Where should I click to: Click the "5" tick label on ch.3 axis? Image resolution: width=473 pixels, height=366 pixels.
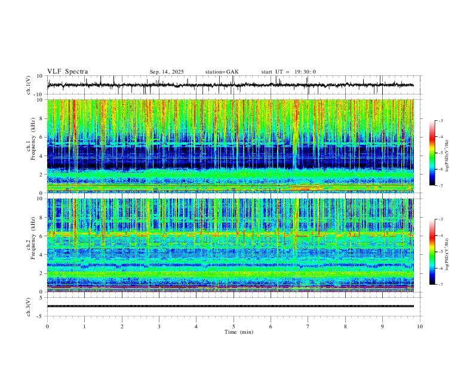pyautogui.click(x=41, y=297)
